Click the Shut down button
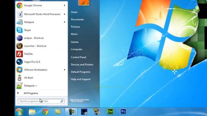This screenshot has height=116, width=207. coord(77,101)
